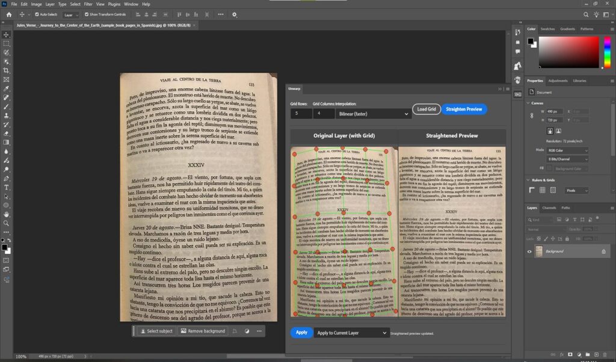Screen dimensions: 616x362
Task: Select the Rectangular Marquee tool
Action: point(6,43)
